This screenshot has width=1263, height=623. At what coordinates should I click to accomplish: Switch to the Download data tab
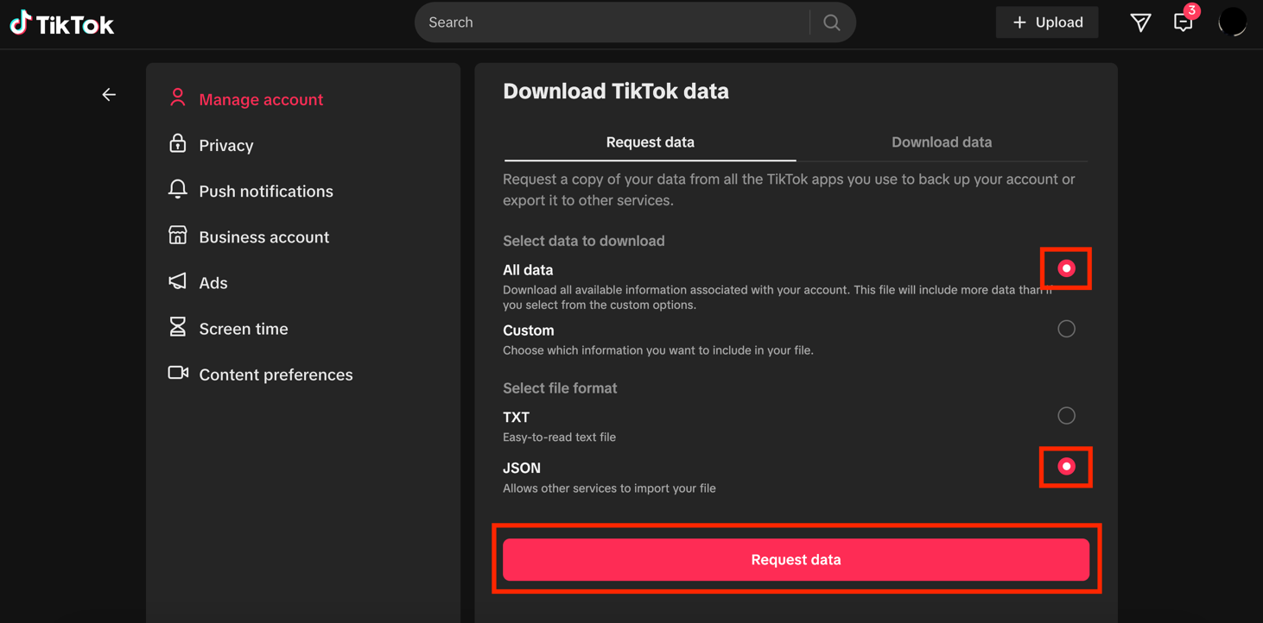[941, 142]
